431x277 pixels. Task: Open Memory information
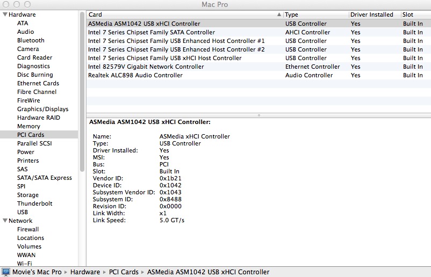click(28, 126)
